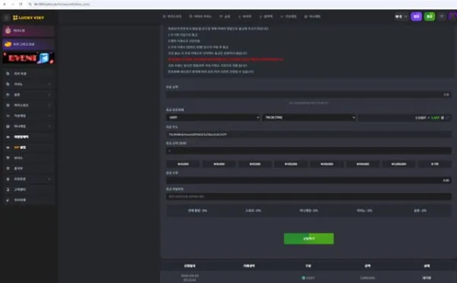457x283 pixels.
Task: Click the avatar icon at top right
Action: (x=452, y=17)
